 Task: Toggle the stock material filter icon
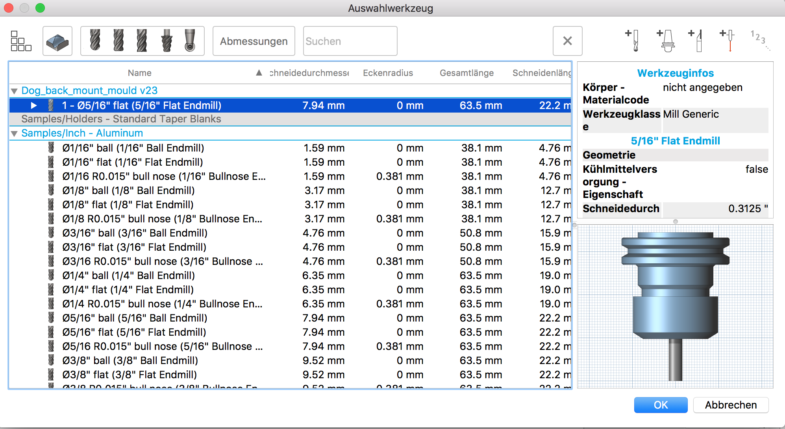(57, 41)
